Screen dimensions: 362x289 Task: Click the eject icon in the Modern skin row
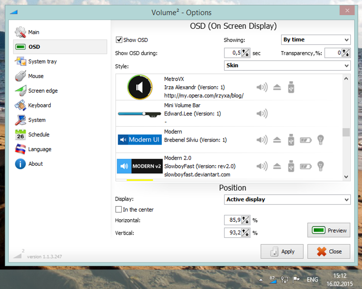pos(277,140)
